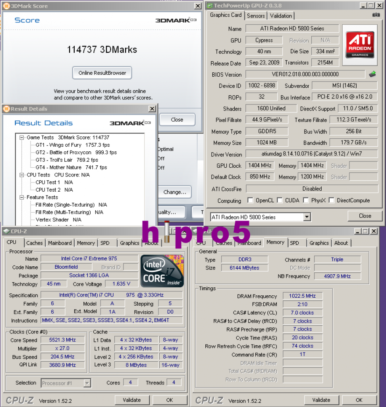Screen dimensions: 386x407
Task: Select the Vertex Shader N/A row
Action: pyautogui.click(x=58, y=219)
